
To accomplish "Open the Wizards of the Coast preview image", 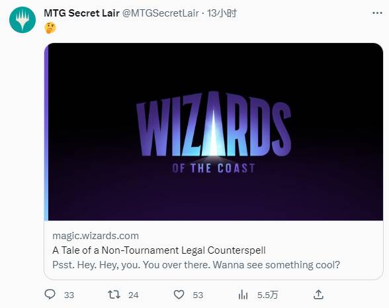I will (x=214, y=132).
